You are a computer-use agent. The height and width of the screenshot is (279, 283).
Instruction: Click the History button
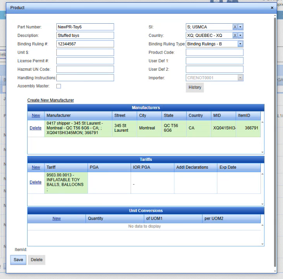(x=195, y=87)
